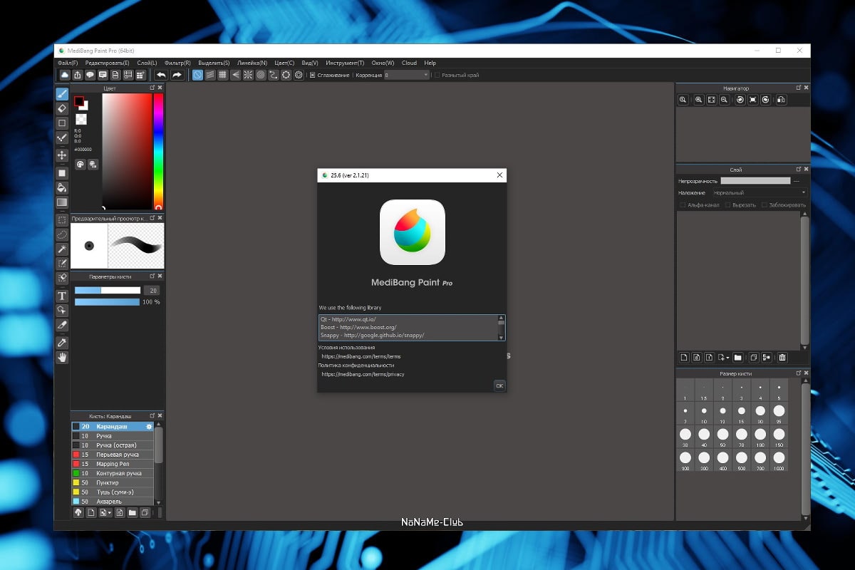Select the Bucket fill tool
Image resolution: width=855 pixels, height=570 pixels.
point(62,188)
